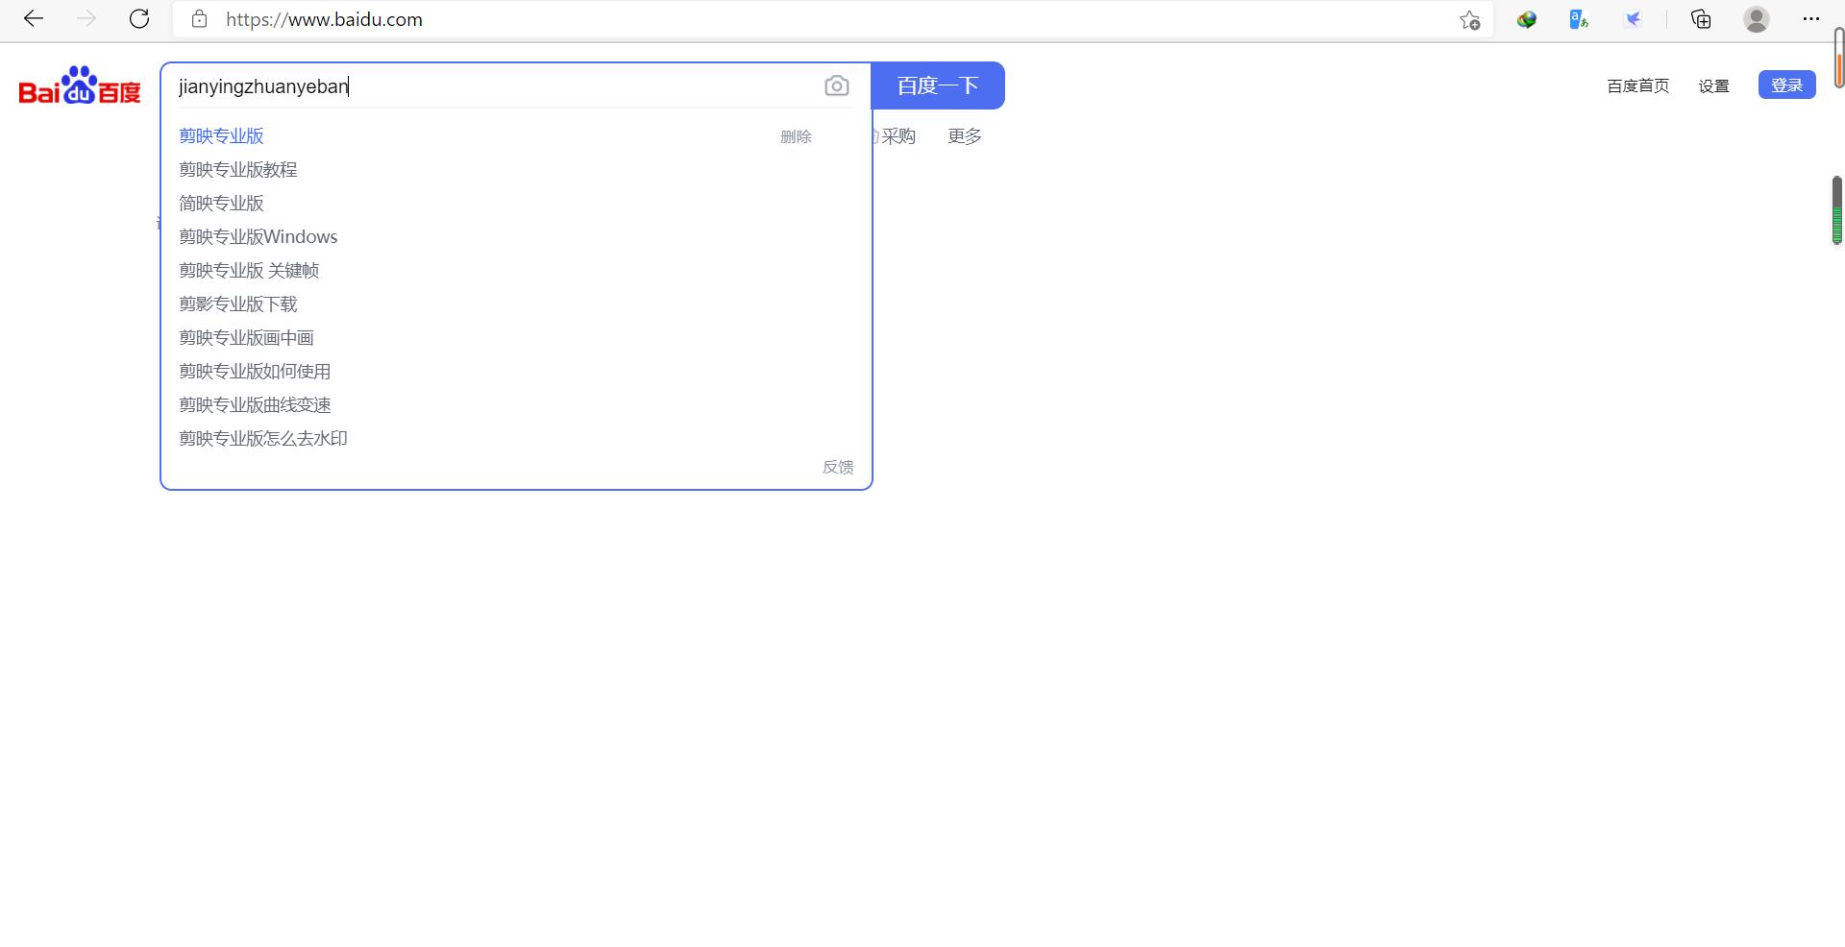Add this page to favorites
1845x947 pixels.
1469,20
